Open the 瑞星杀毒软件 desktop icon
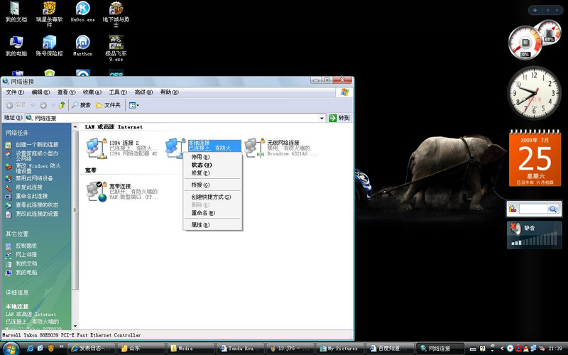Image resolution: width=568 pixels, height=355 pixels. [49, 13]
